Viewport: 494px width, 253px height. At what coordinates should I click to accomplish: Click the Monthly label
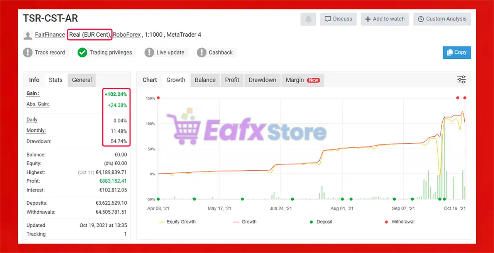pyautogui.click(x=36, y=131)
